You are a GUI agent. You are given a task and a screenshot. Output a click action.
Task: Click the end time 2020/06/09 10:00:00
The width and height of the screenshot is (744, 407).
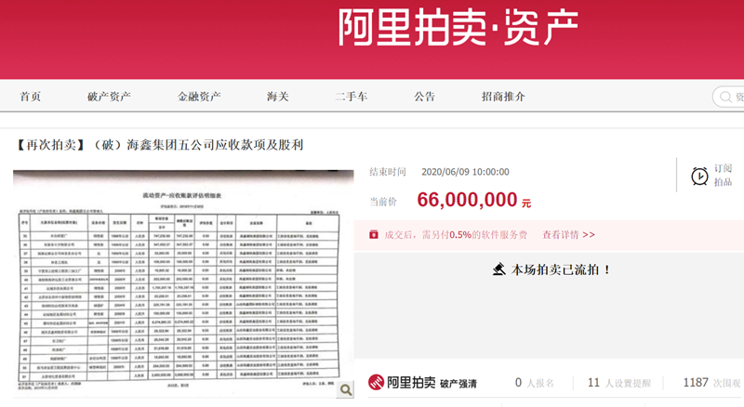coord(466,172)
